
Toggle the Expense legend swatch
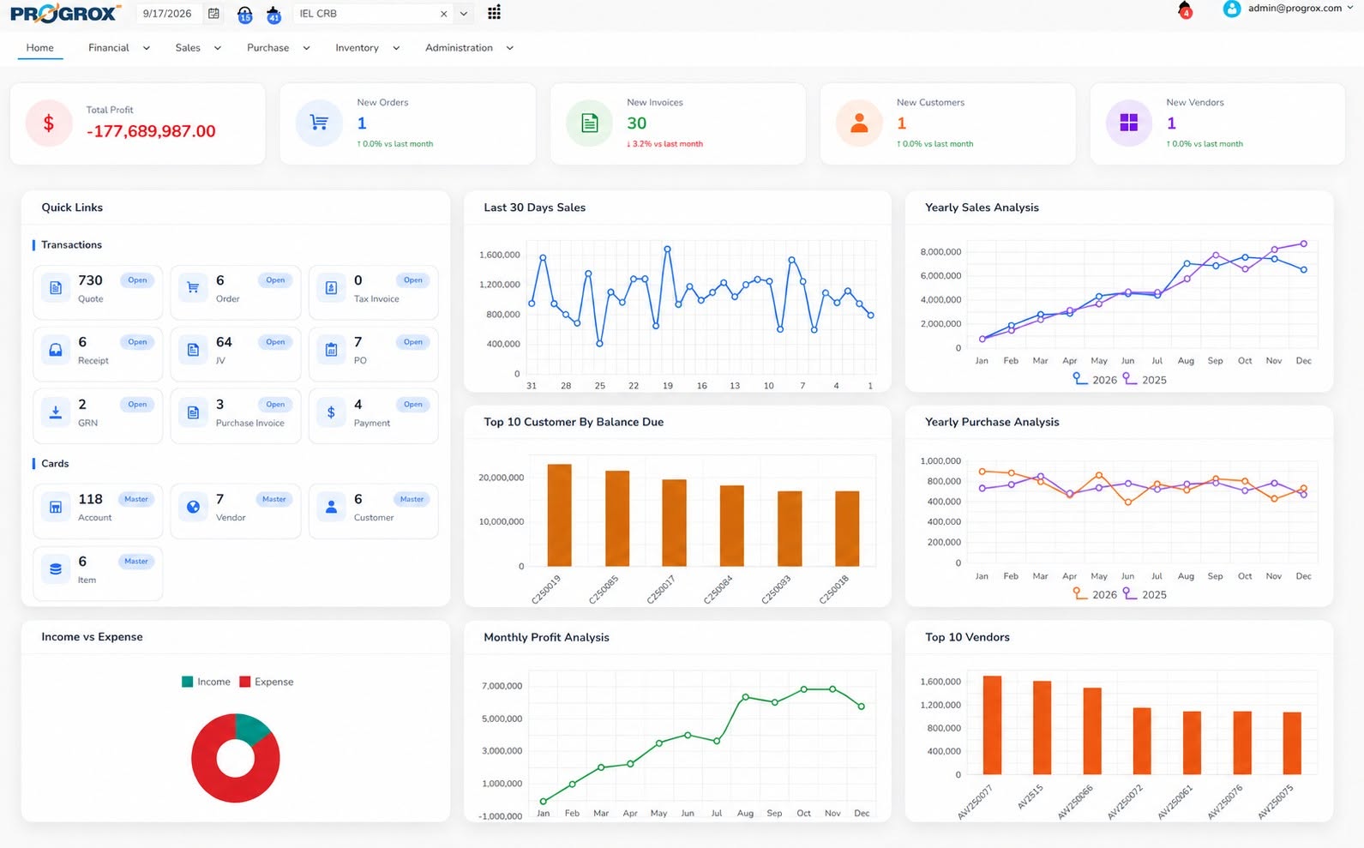244,682
